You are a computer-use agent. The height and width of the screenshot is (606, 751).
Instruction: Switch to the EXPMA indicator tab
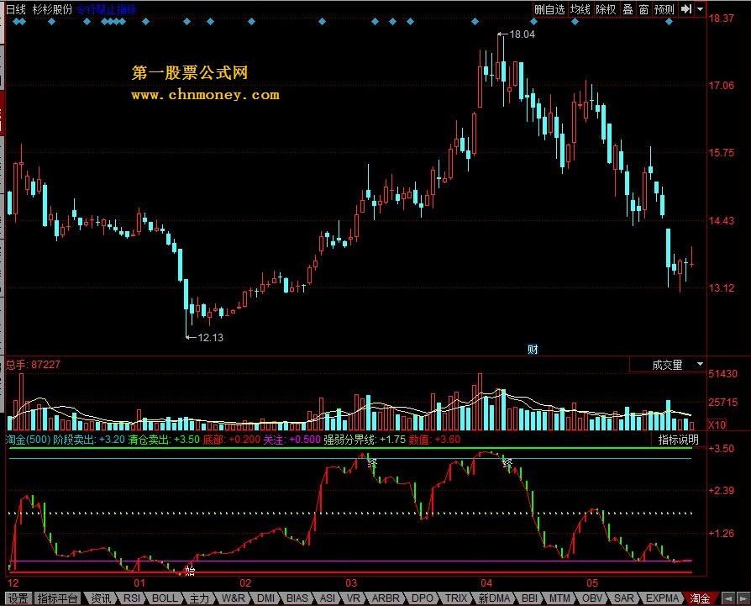pos(662,598)
